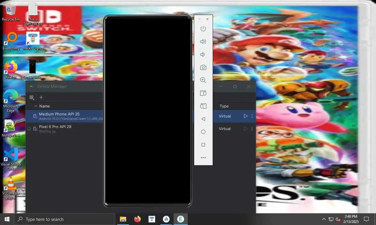The width and height of the screenshot is (376, 225).
Task: Select Pixel 6 Pro API 28 row
Action: click(x=140, y=129)
